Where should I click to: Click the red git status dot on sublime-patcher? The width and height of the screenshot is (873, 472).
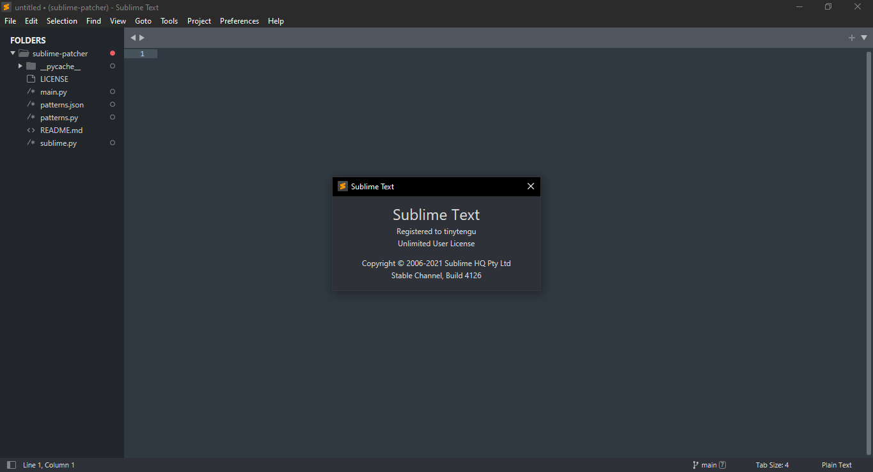[x=113, y=54]
